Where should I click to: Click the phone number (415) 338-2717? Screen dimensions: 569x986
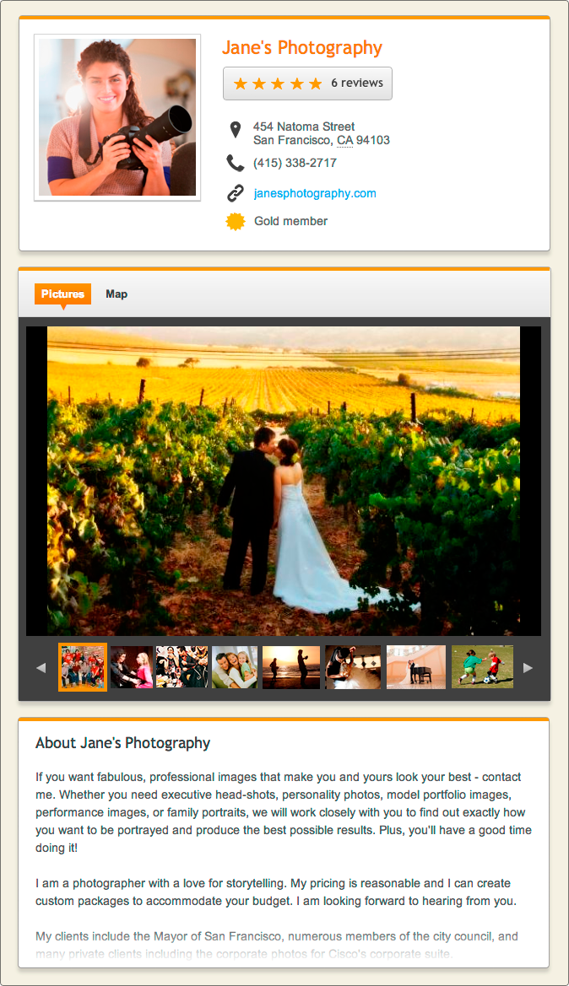[x=295, y=163]
